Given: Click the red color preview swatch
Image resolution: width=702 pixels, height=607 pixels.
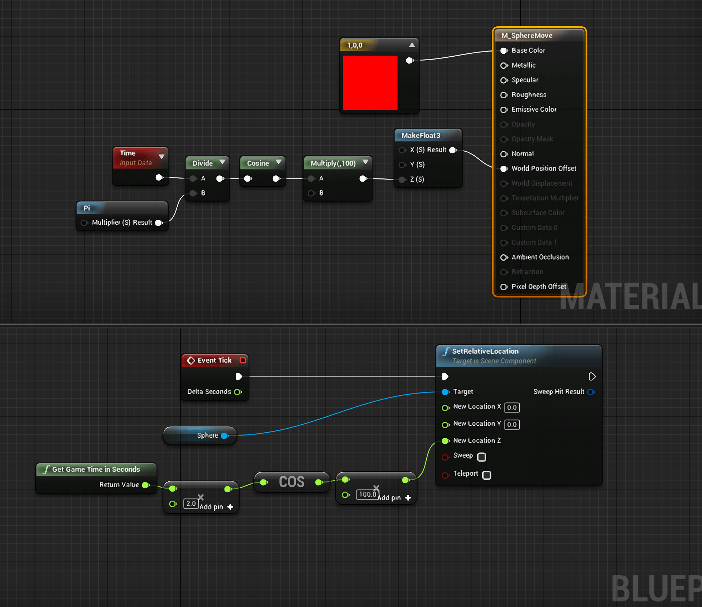Looking at the screenshot, I should pyautogui.click(x=370, y=83).
